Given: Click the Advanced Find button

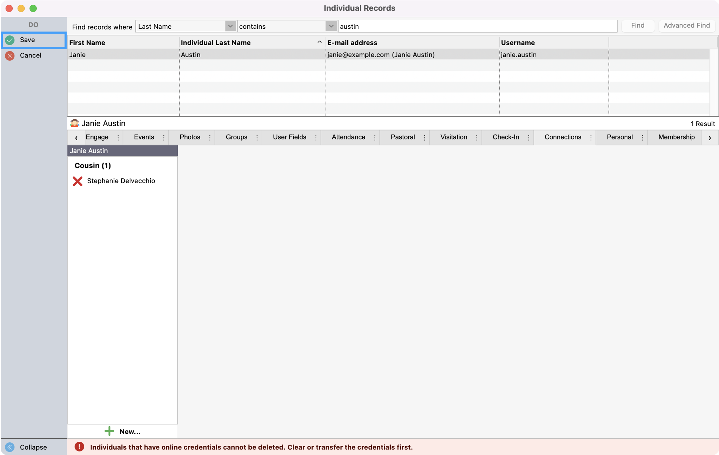Looking at the screenshot, I should click(x=686, y=26).
